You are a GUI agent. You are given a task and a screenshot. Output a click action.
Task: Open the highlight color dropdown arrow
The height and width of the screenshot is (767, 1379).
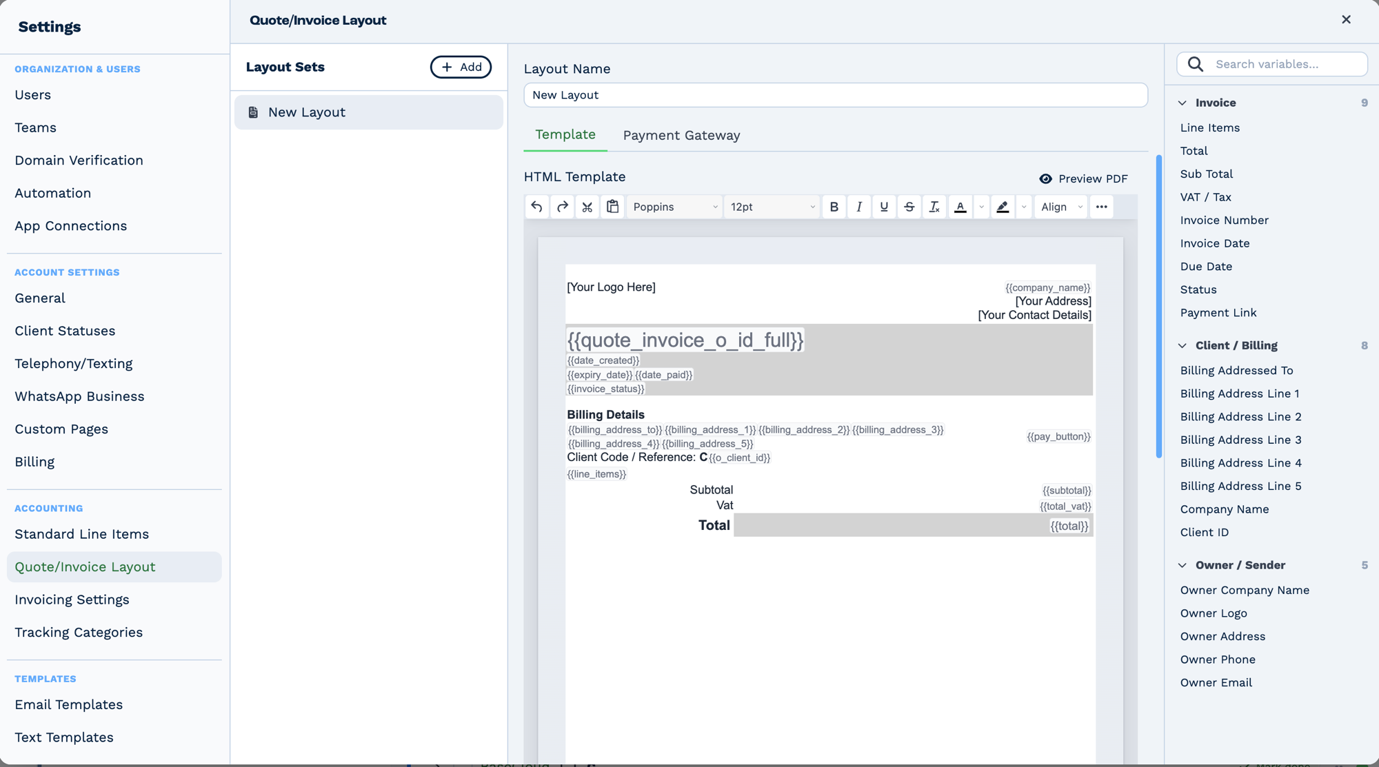point(1024,207)
